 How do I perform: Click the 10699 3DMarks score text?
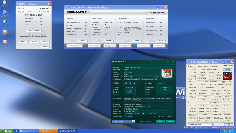coord(34,15)
